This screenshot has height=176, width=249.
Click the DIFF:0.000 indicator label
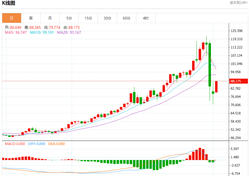36,144
